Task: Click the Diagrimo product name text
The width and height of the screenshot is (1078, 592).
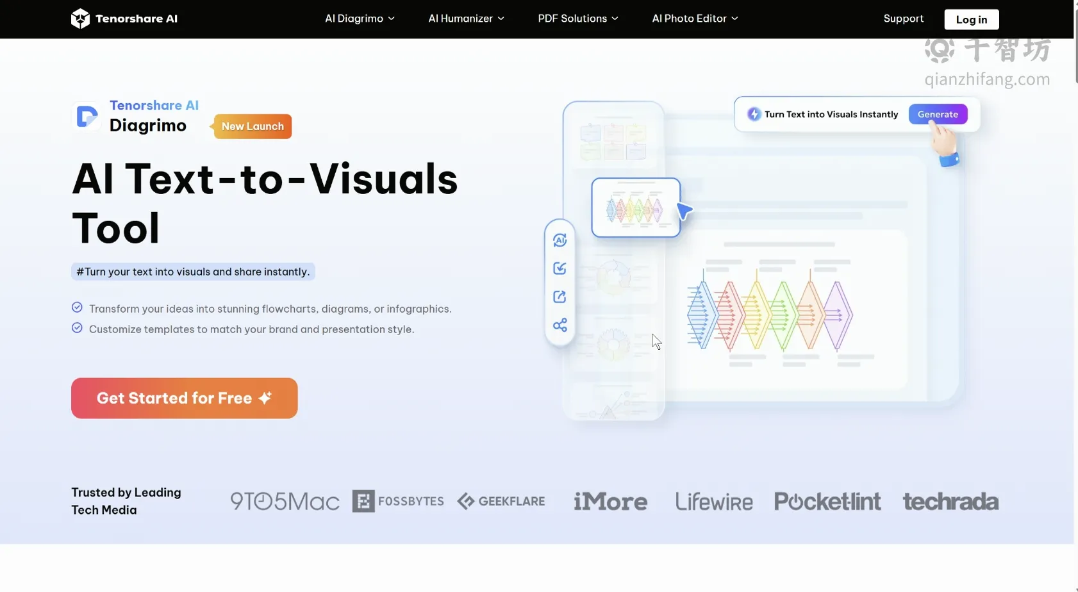Action: pos(148,126)
